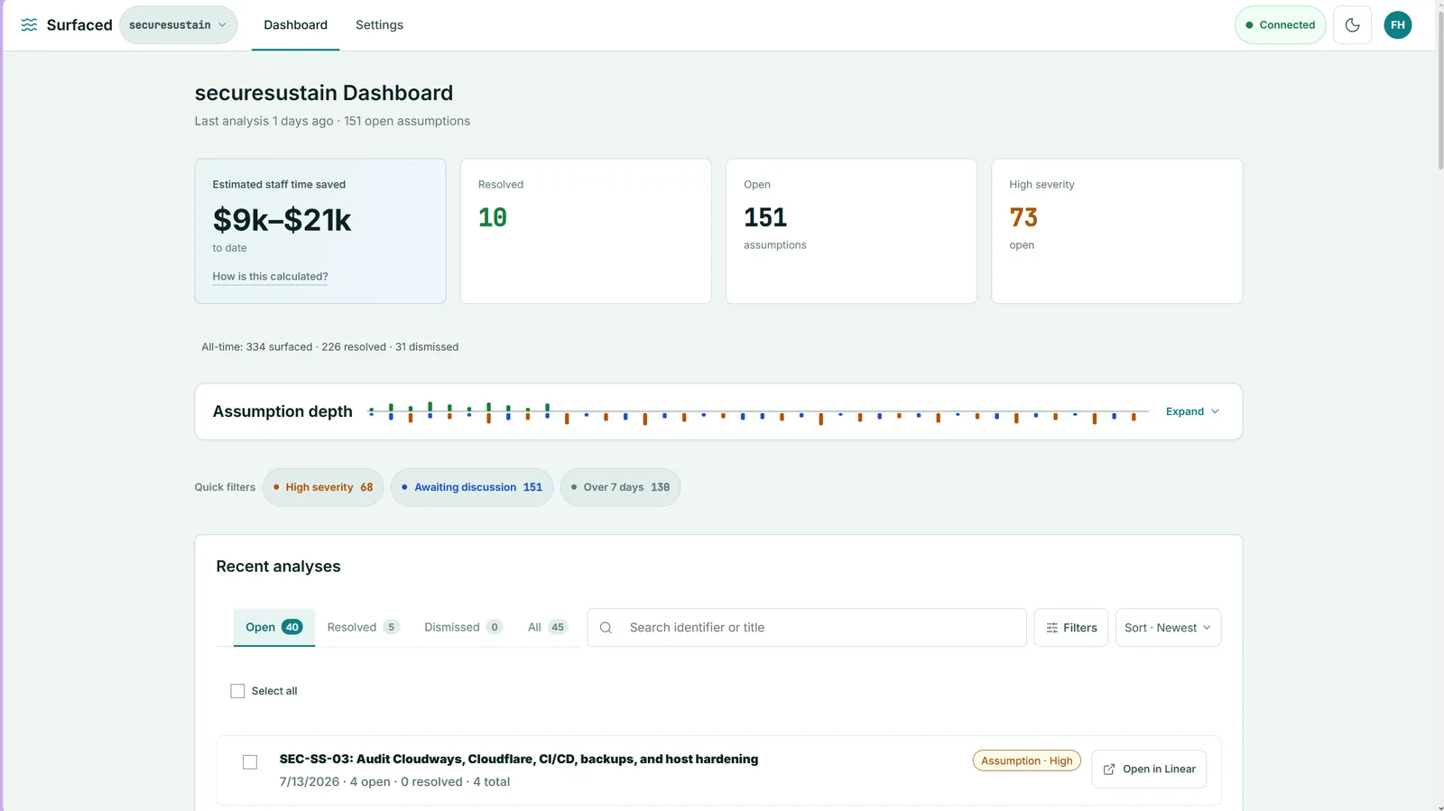Click the securesustain Dashboard heading

tap(324, 93)
